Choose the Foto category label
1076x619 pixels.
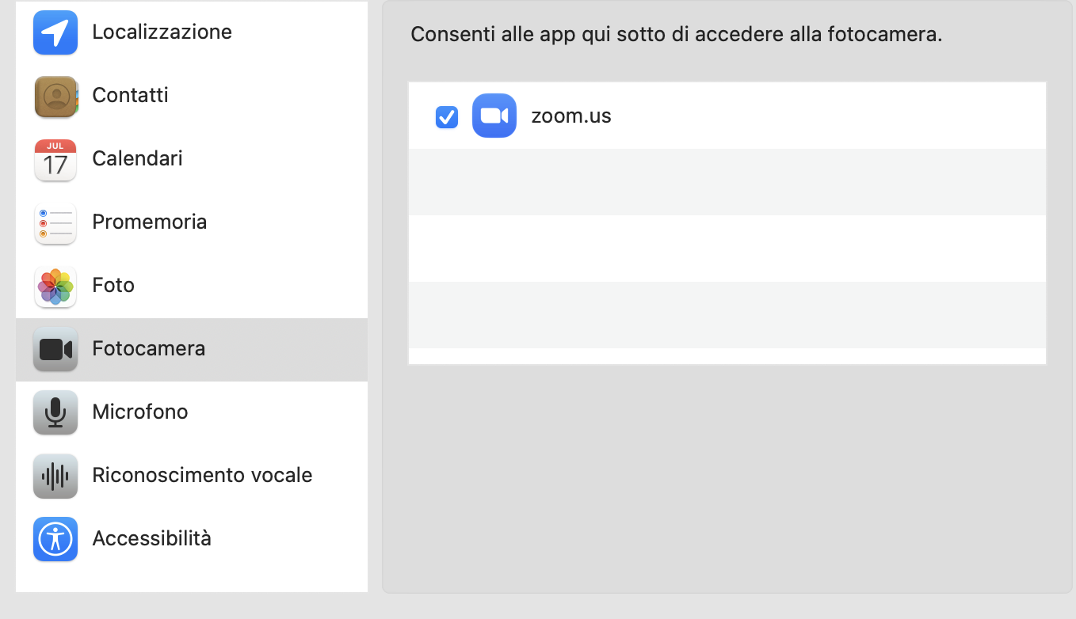coord(113,286)
